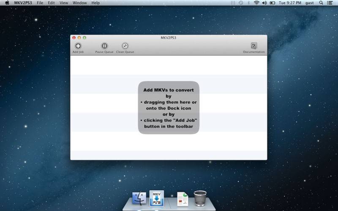This screenshot has width=338, height=211.
Task: Open Notification Center list icon
Action: click(330, 3)
